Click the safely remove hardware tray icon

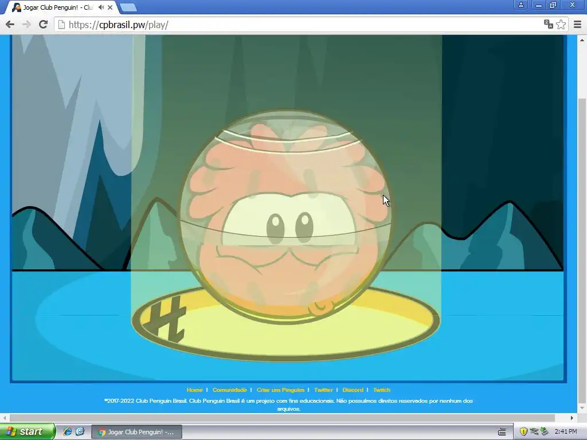tap(545, 431)
